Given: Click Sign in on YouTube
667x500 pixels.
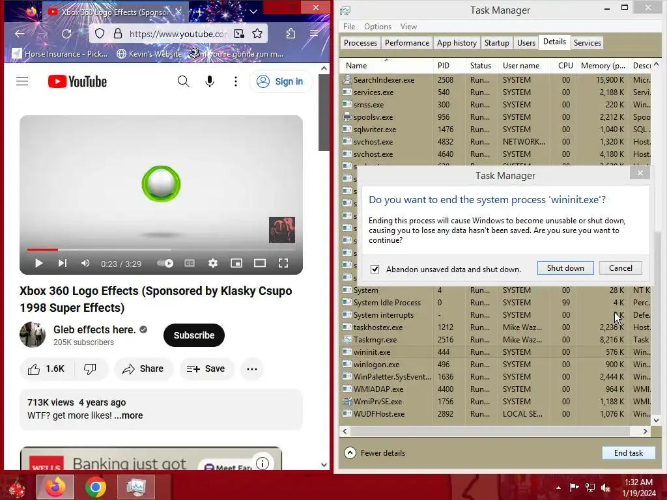Looking at the screenshot, I should pos(281,81).
